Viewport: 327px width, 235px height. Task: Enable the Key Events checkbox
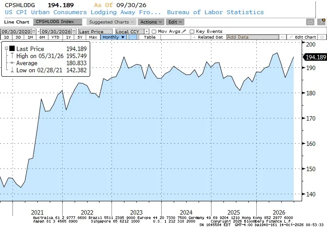pos(192,31)
